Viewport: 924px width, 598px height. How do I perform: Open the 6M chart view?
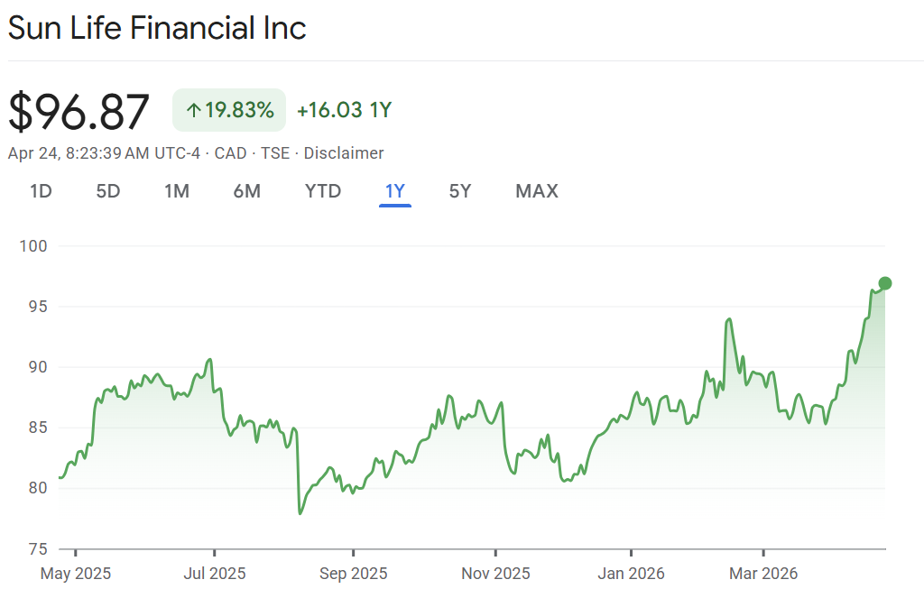click(x=246, y=191)
